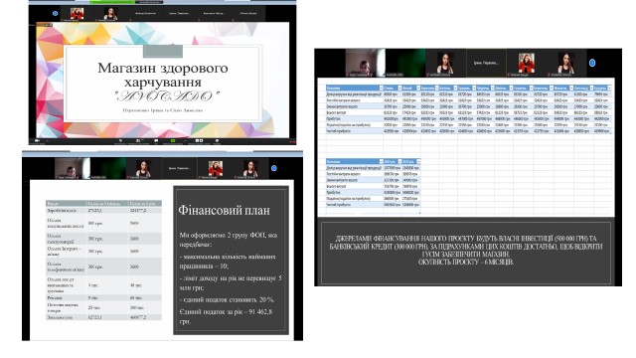
Task: Click the blue arrow in spreadsheet window
Action: point(592,63)
